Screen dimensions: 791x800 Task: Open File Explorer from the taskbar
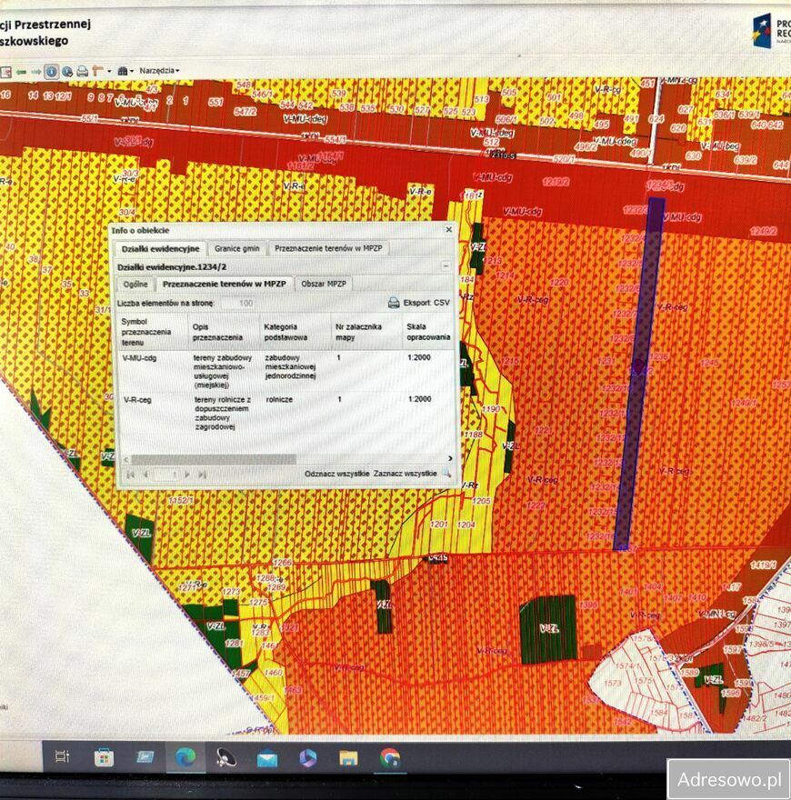tap(348, 757)
